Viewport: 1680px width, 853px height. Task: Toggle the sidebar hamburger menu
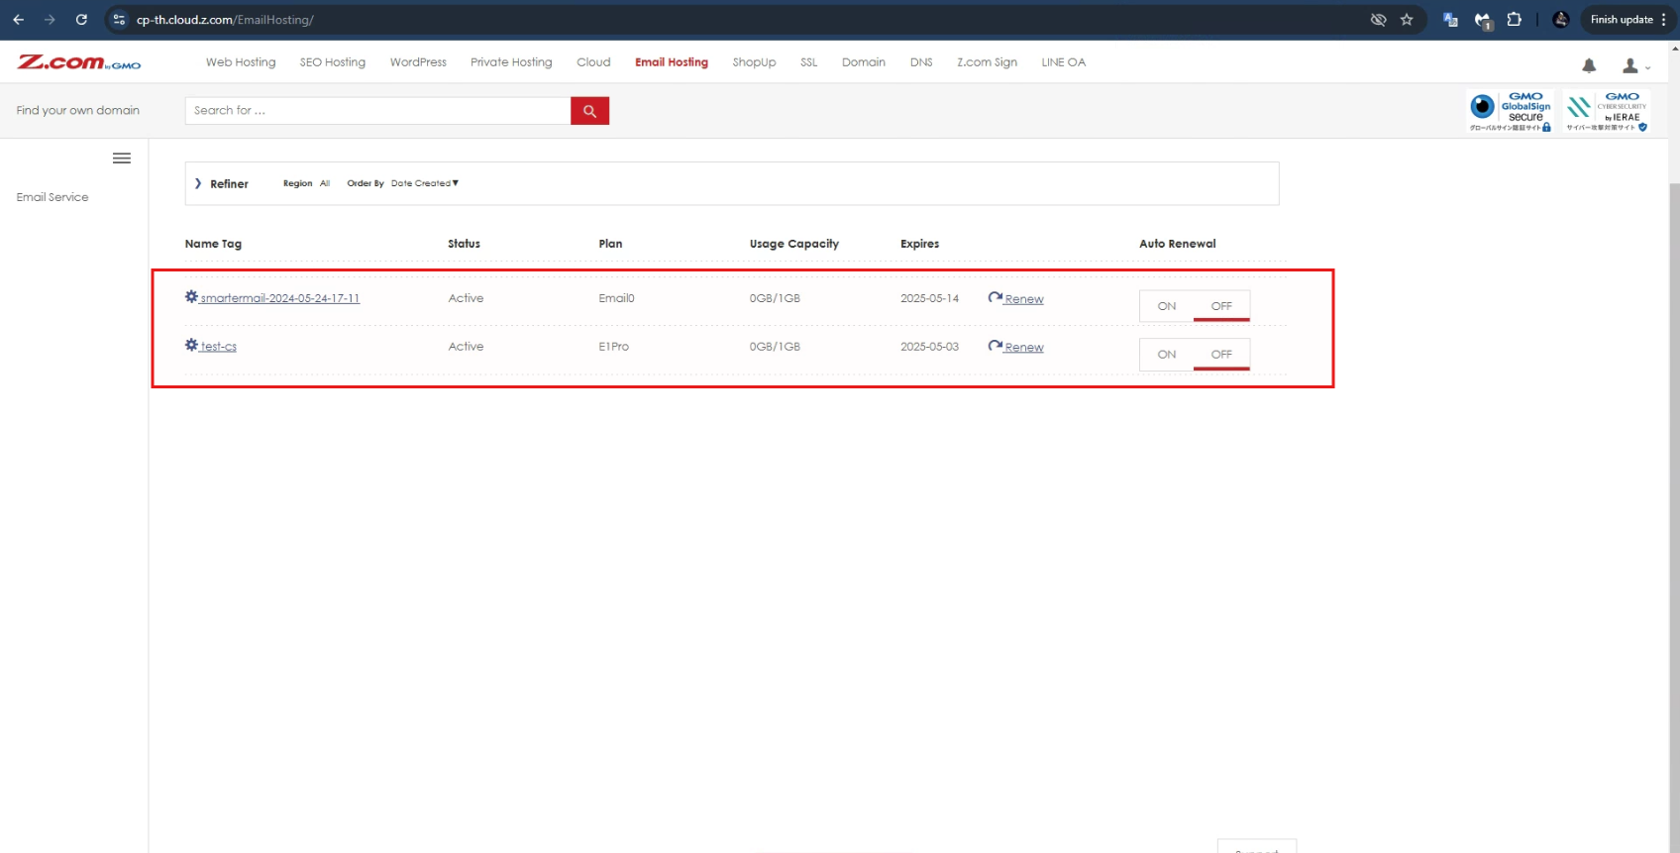[x=122, y=159]
